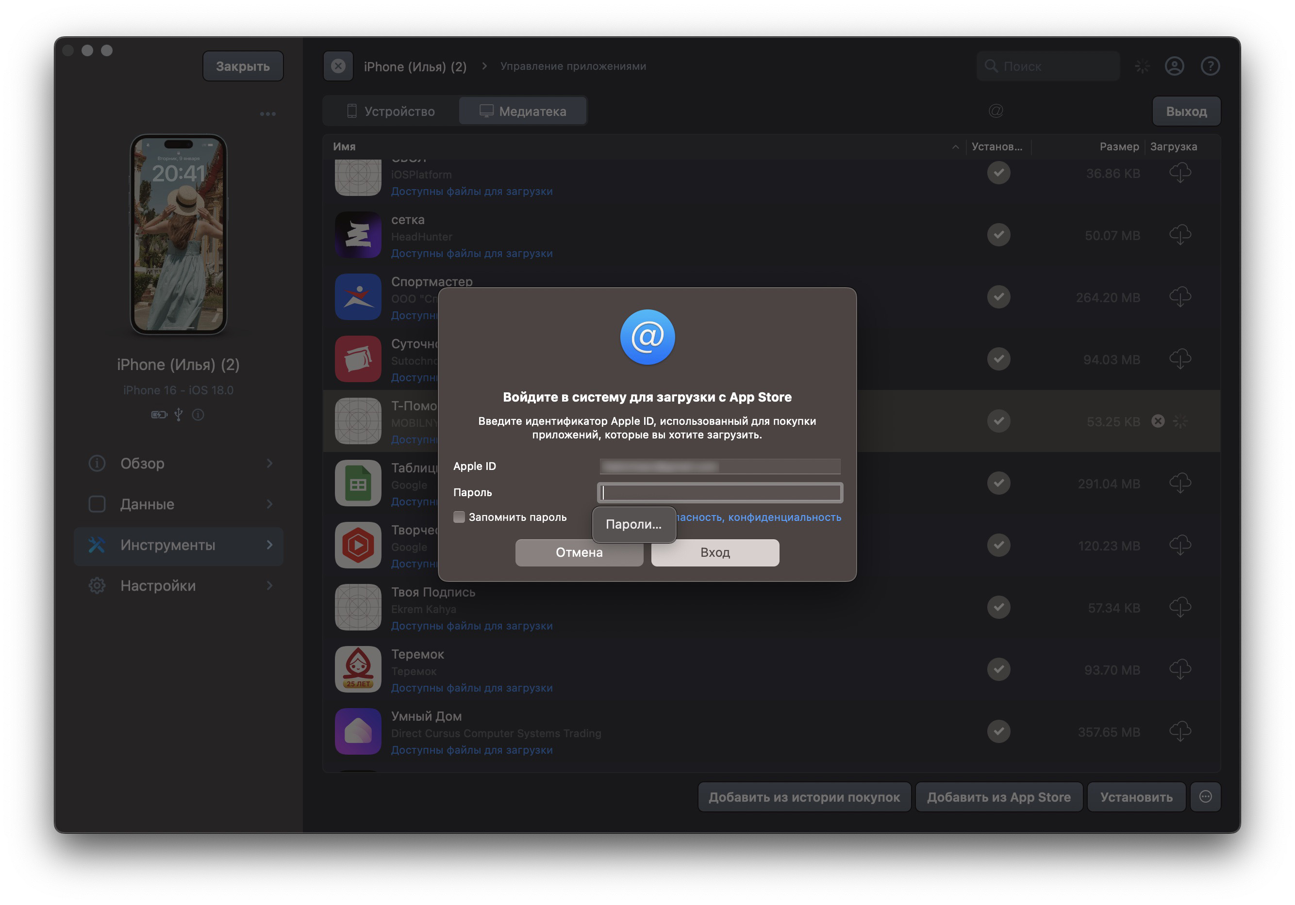Expand the Обзор chevron

269,463
